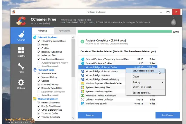Click the Analysis Complete green checkmark icon
Image resolution: width=186 pixels, height=124 pixels.
(x=82, y=42)
